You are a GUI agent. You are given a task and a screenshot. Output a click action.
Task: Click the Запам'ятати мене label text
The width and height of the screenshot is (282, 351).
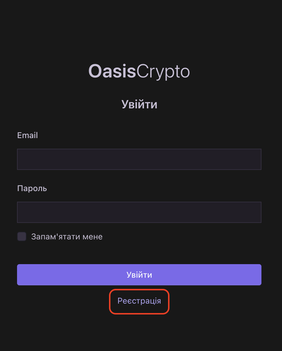67,237
